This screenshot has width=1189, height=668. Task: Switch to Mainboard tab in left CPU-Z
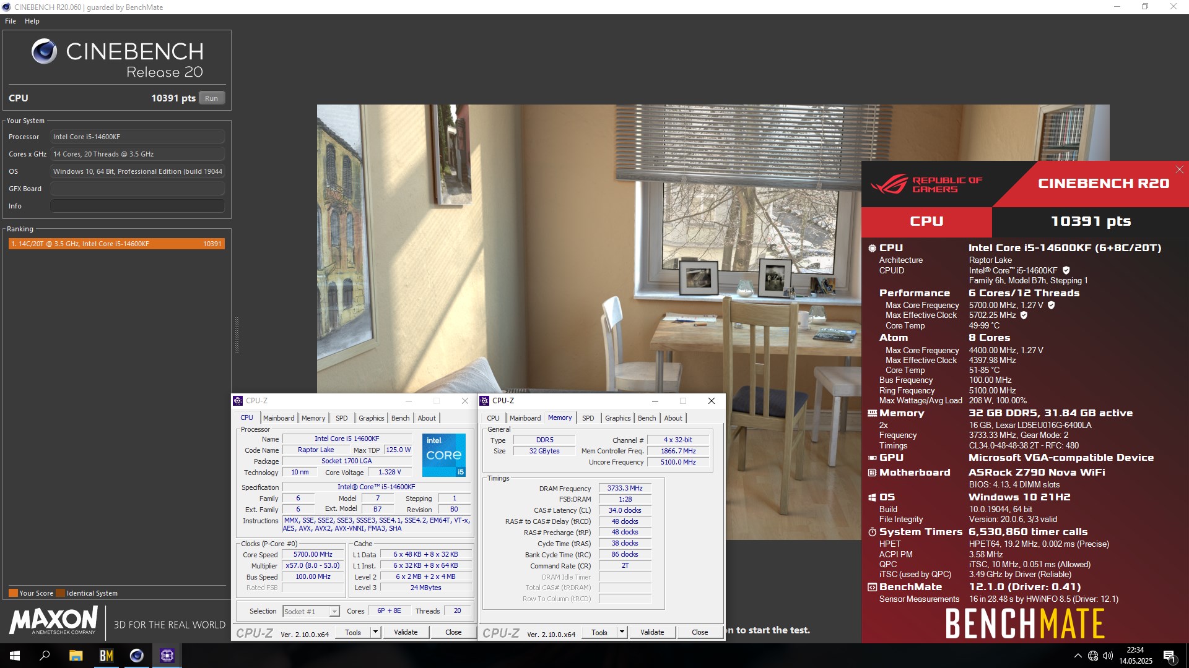pos(279,418)
